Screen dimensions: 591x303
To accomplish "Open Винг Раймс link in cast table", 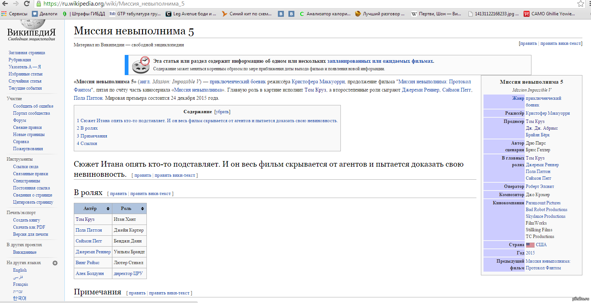I will (x=88, y=263).
